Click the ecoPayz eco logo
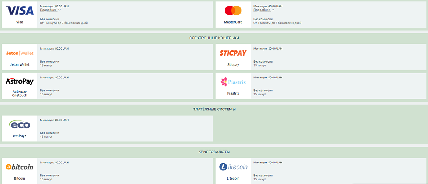This screenshot has height=184, width=428. (x=20, y=125)
